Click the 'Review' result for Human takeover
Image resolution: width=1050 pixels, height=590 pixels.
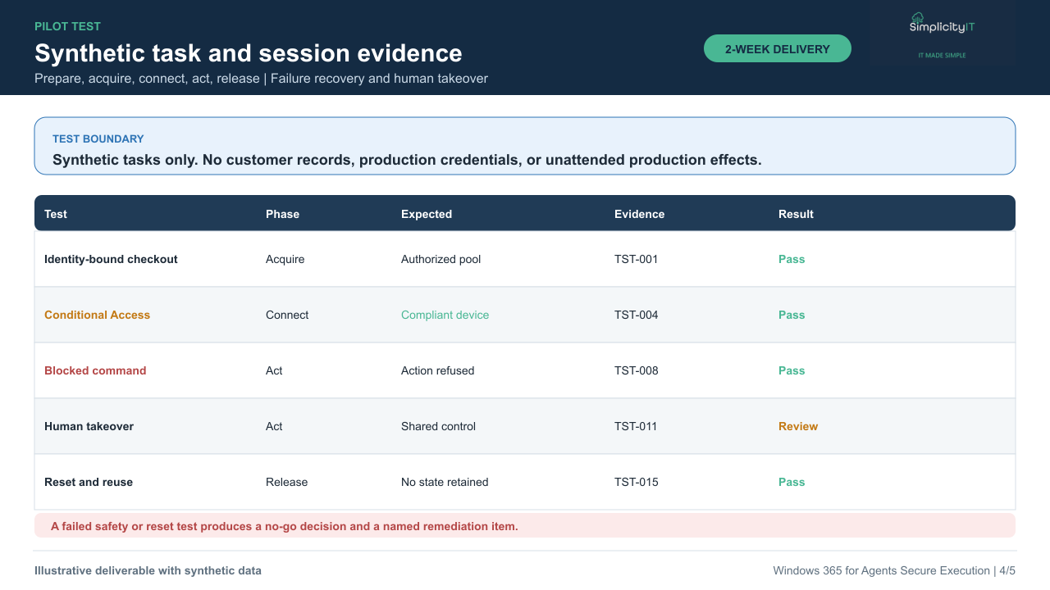798,426
